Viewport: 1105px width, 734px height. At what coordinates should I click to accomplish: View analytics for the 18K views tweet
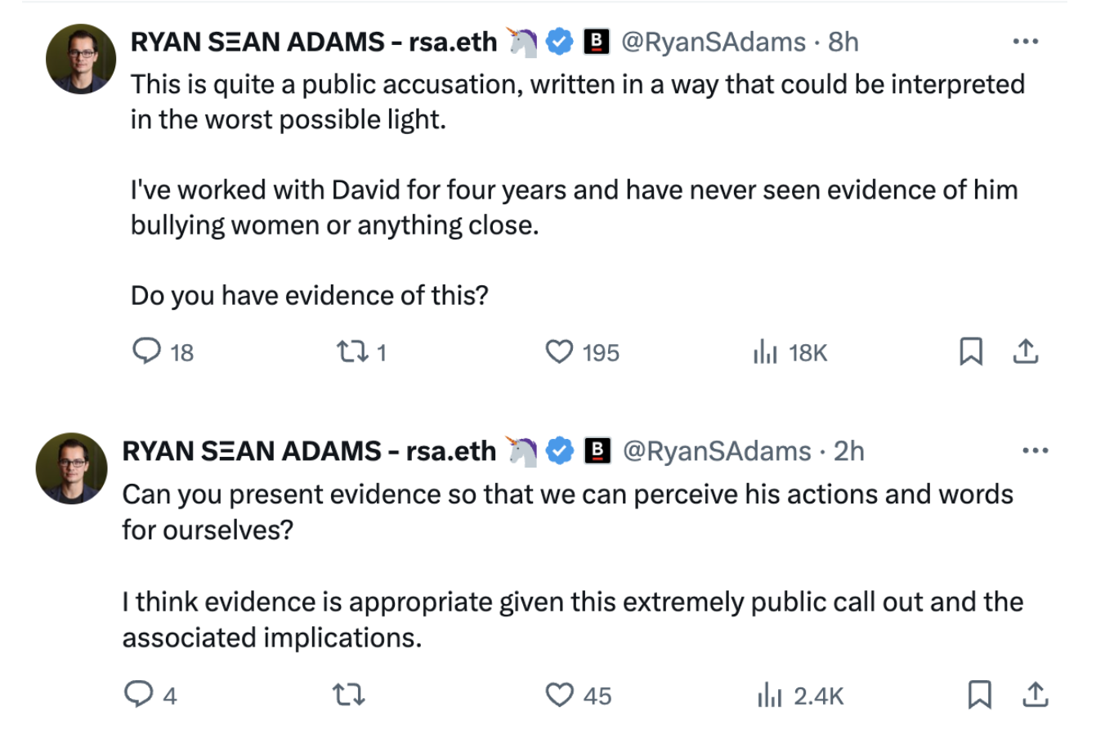[765, 352]
